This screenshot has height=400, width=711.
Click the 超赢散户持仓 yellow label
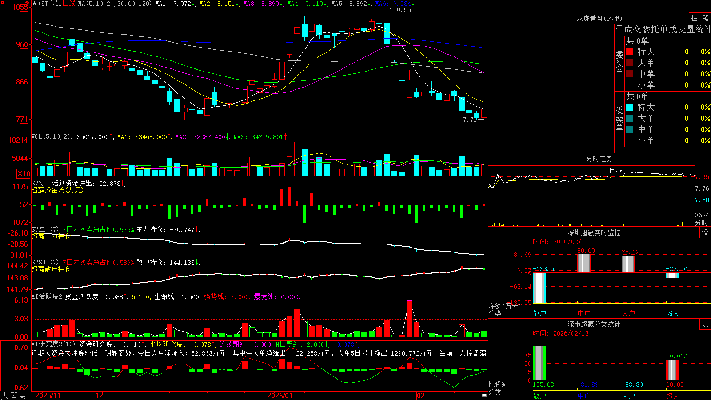tap(51, 269)
